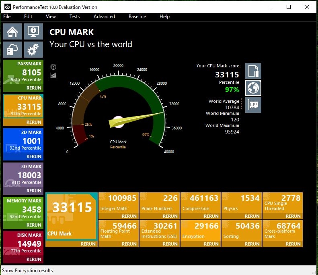Select the Prime Numbers 226 result tile
The width and height of the screenshot is (318, 275).
(160, 203)
